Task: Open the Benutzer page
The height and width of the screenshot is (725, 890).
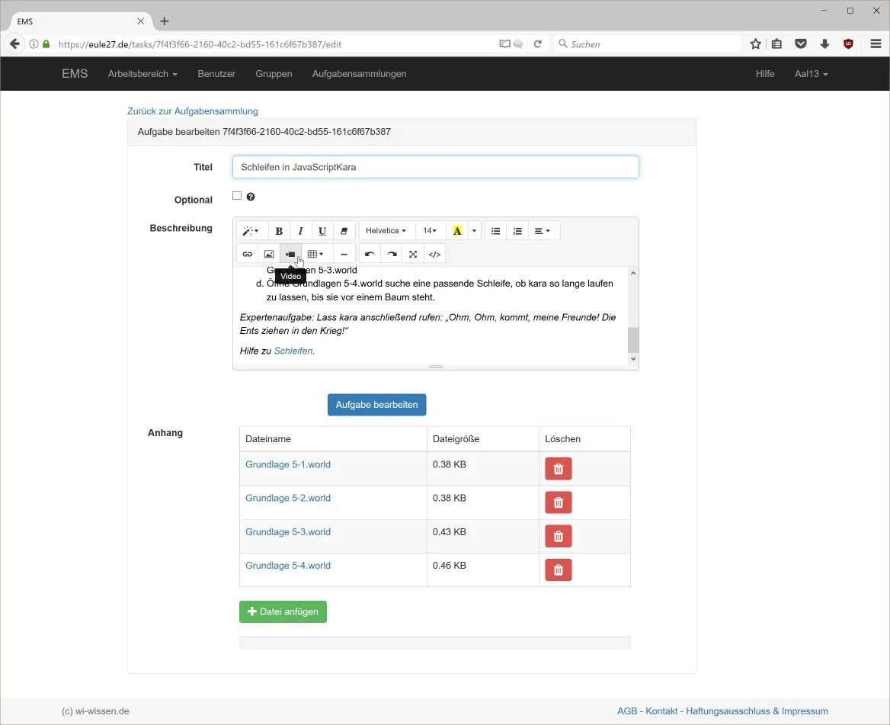Action: [216, 74]
